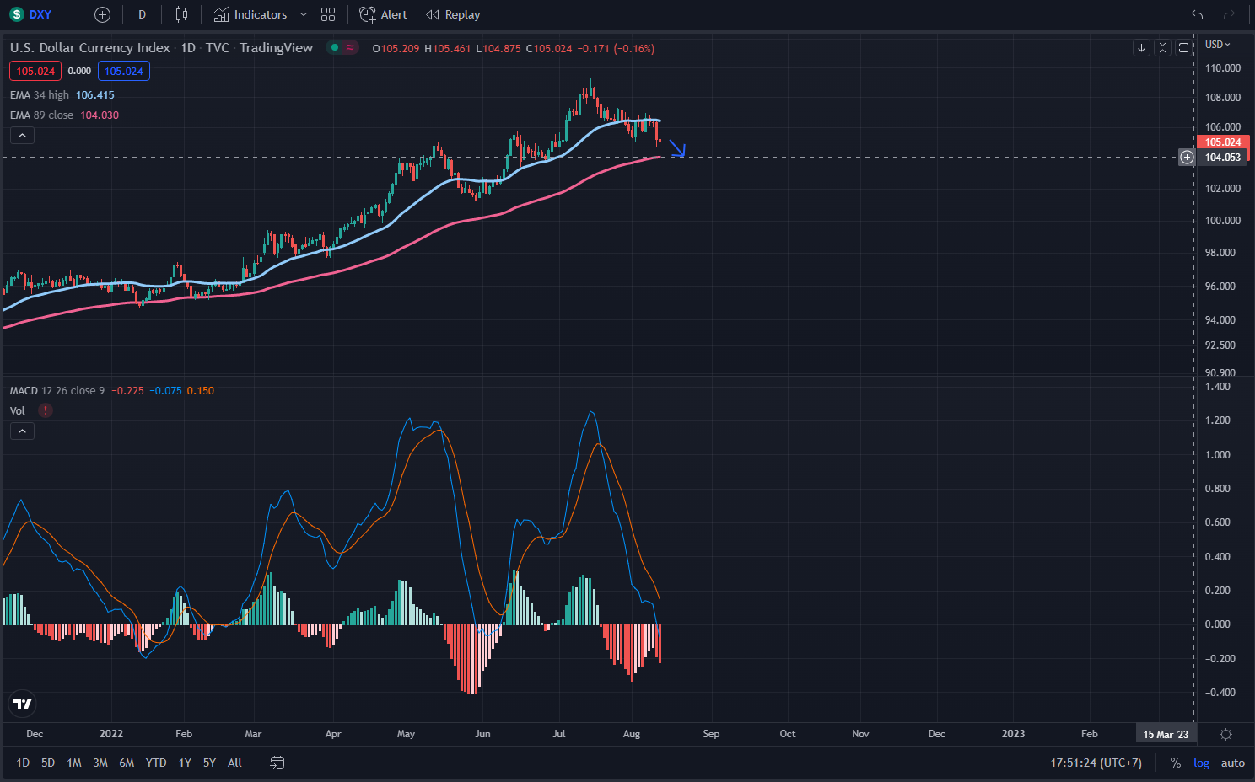
Task: Toggle log scale on price axis
Action: pyautogui.click(x=1201, y=763)
